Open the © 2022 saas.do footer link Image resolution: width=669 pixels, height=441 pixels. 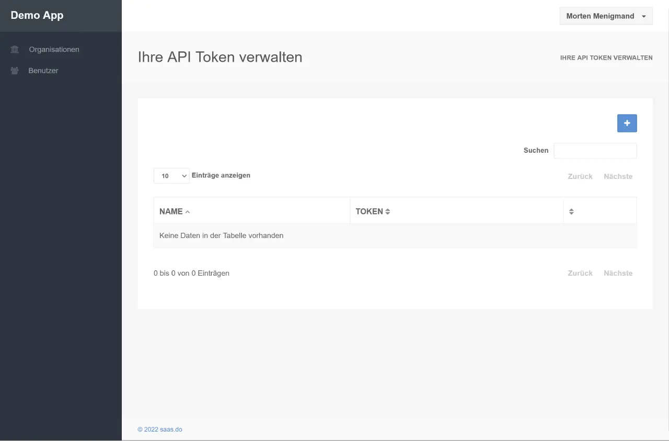click(160, 429)
